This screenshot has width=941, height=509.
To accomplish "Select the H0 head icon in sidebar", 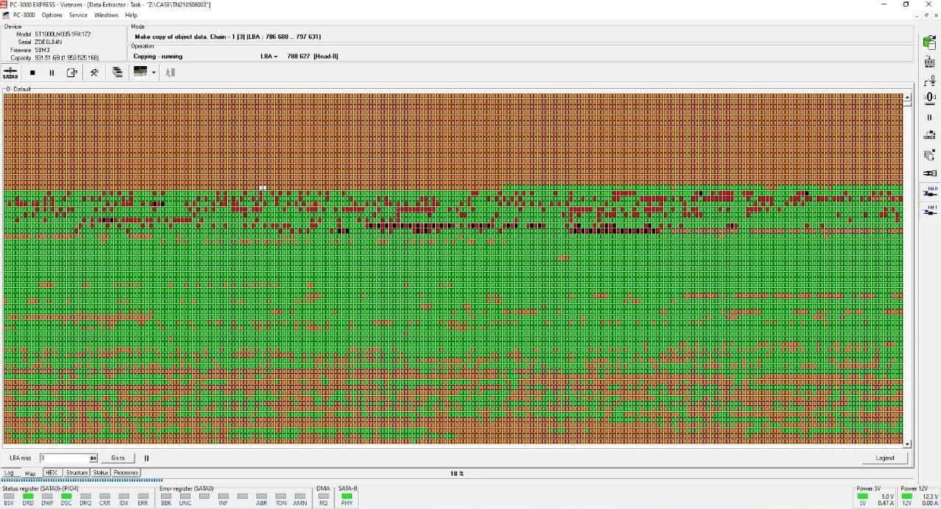I will coord(930,192).
